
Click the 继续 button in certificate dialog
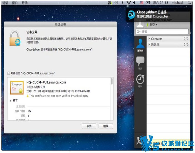tap(106, 126)
